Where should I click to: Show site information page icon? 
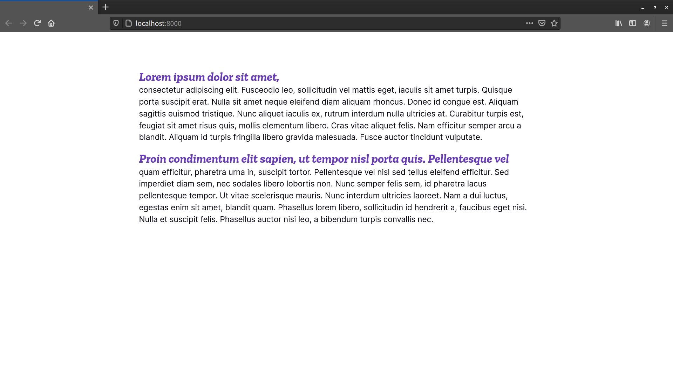(129, 23)
